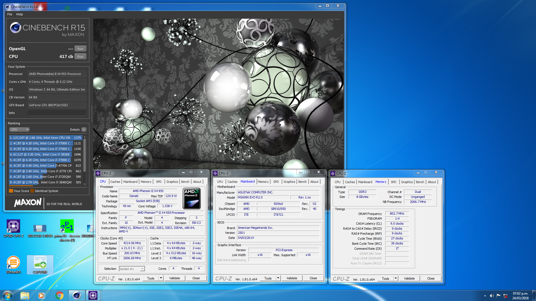The image size is (536, 301).
Task: Switch to Caches tab in first CPU-Z
Action: (x=115, y=182)
